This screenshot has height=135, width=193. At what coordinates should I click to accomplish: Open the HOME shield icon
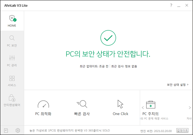coord(13,18)
